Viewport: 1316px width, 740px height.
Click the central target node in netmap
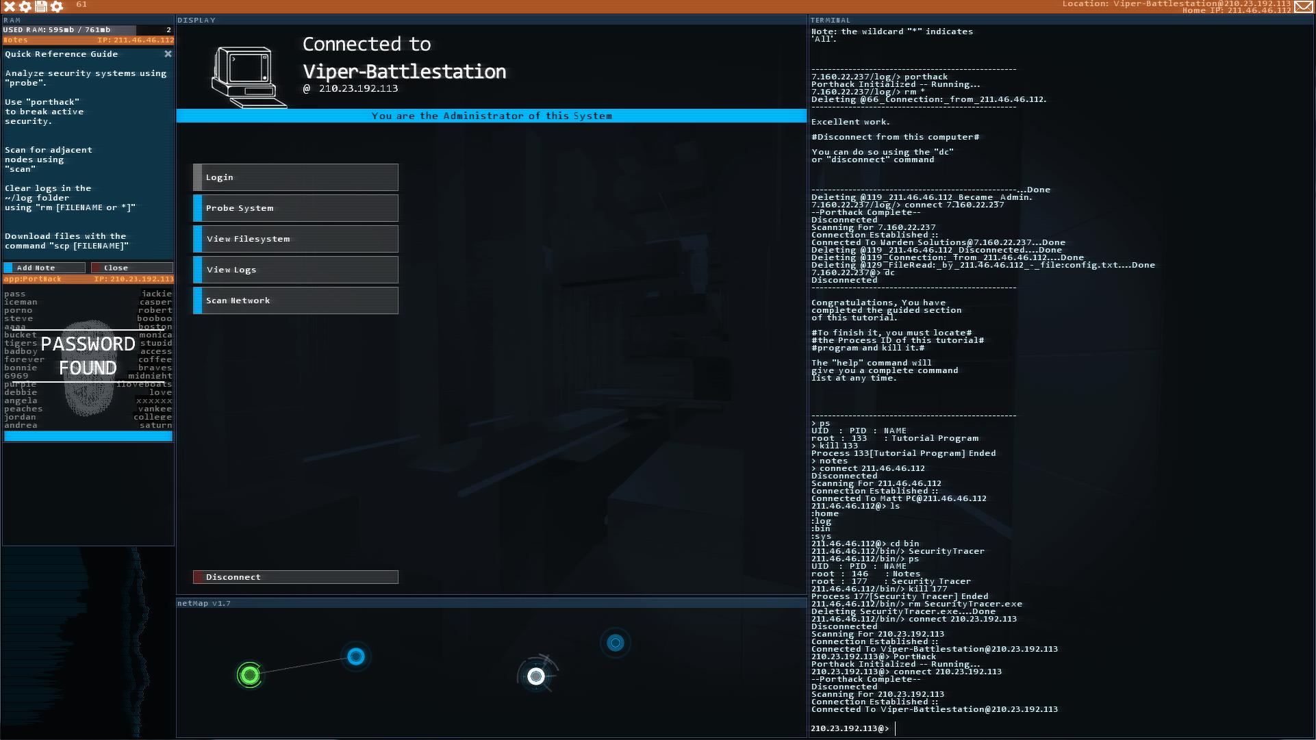(536, 676)
